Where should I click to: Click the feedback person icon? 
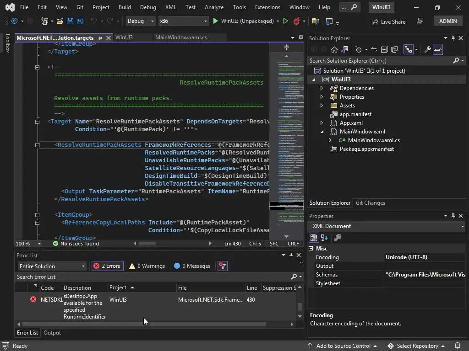[x=420, y=21]
